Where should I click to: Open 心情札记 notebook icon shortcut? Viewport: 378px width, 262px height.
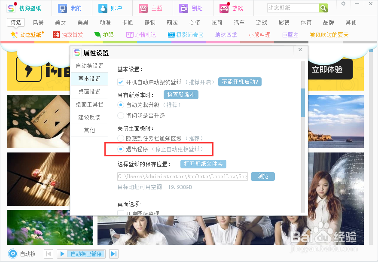point(130,35)
